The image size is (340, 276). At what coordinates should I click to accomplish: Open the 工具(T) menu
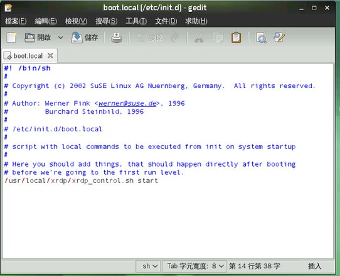coord(136,21)
